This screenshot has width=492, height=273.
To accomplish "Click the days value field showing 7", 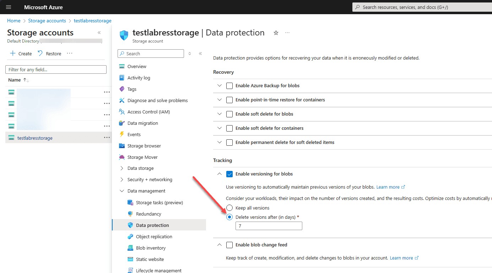I will pyautogui.click(x=269, y=226).
